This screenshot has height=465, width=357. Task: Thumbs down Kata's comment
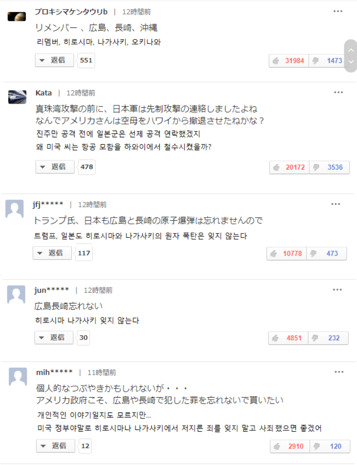coord(329,168)
